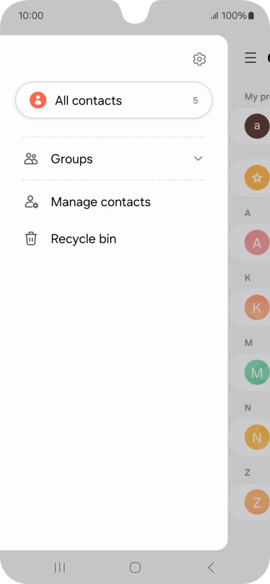Image resolution: width=270 pixels, height=584 pixels.
Task: Open the orange K contact avatar
Action: pyautogui.click(x=257, y=308)
